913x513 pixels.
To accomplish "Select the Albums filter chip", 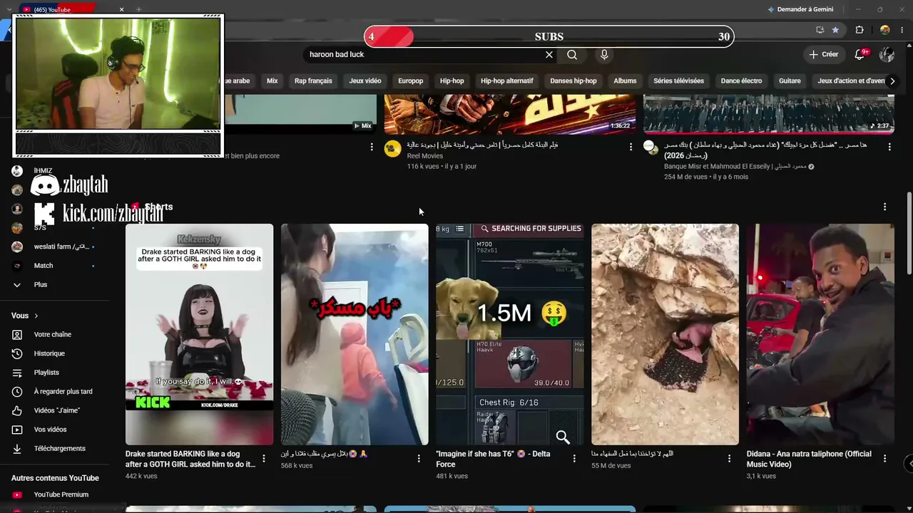I will point(625,81).
